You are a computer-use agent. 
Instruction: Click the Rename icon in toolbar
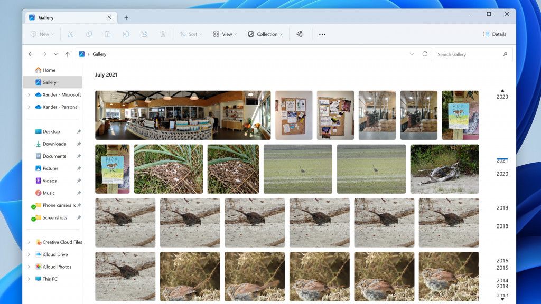click(x=126, y=34)
